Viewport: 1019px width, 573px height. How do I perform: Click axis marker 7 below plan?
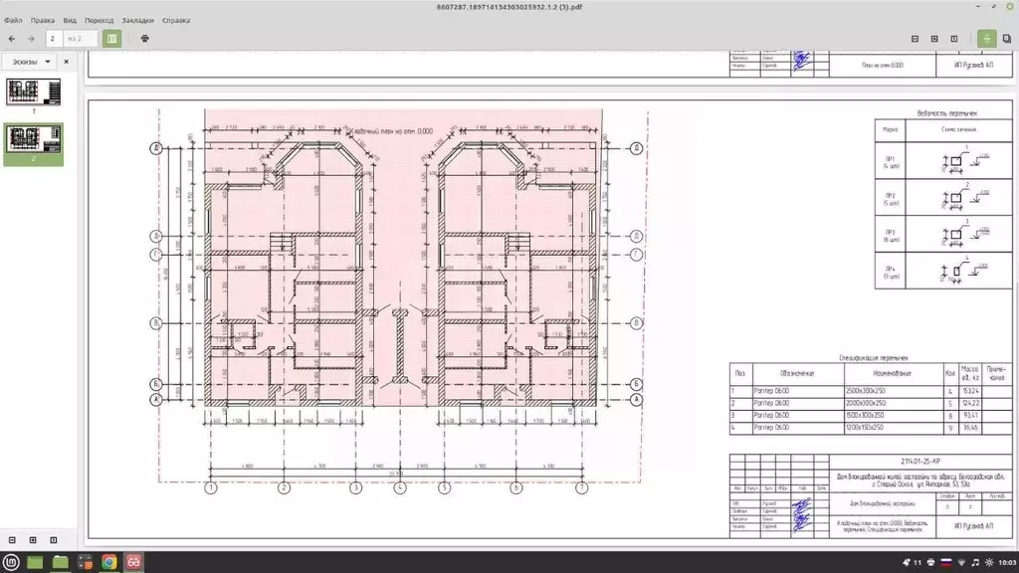coord(581,487)
